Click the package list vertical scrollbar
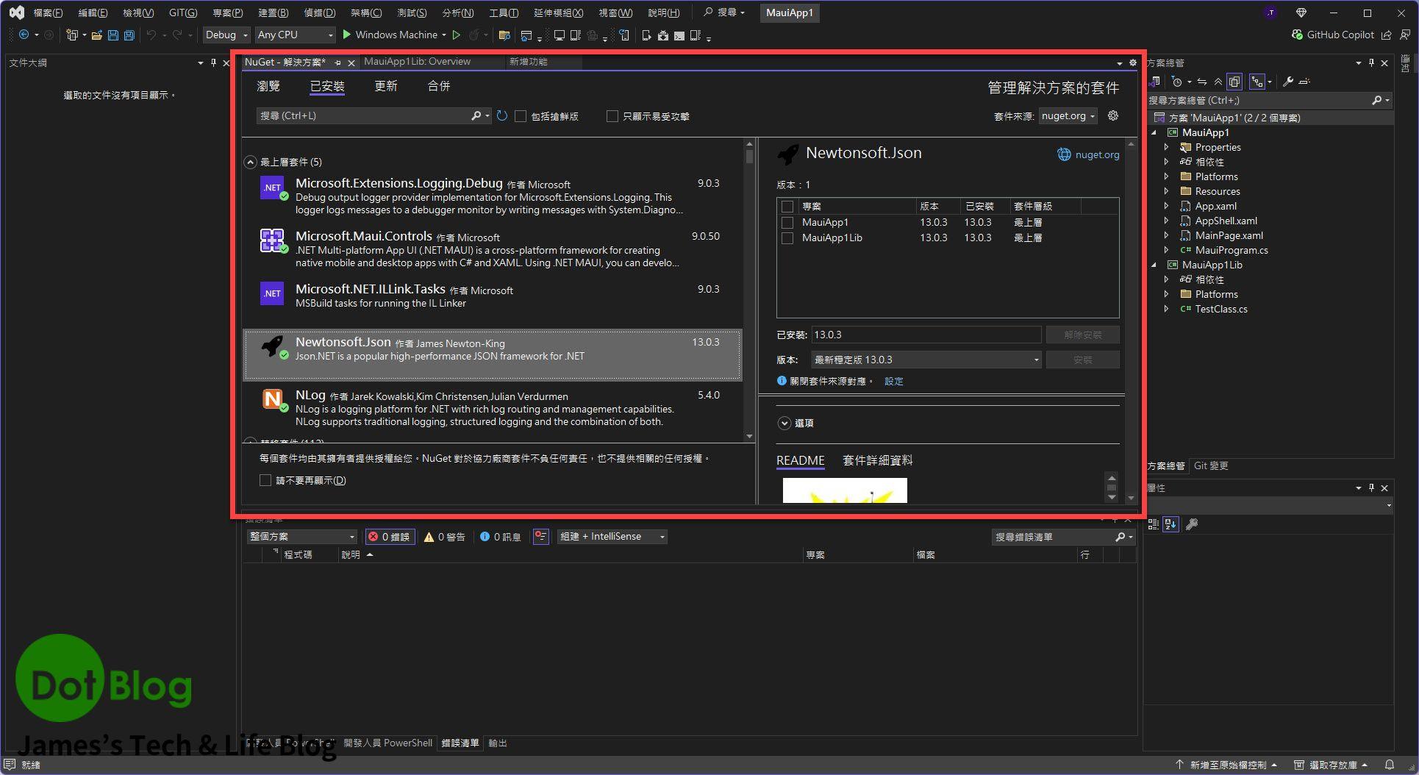Viewport: 1419px width, 775px height. pos(749,294)
